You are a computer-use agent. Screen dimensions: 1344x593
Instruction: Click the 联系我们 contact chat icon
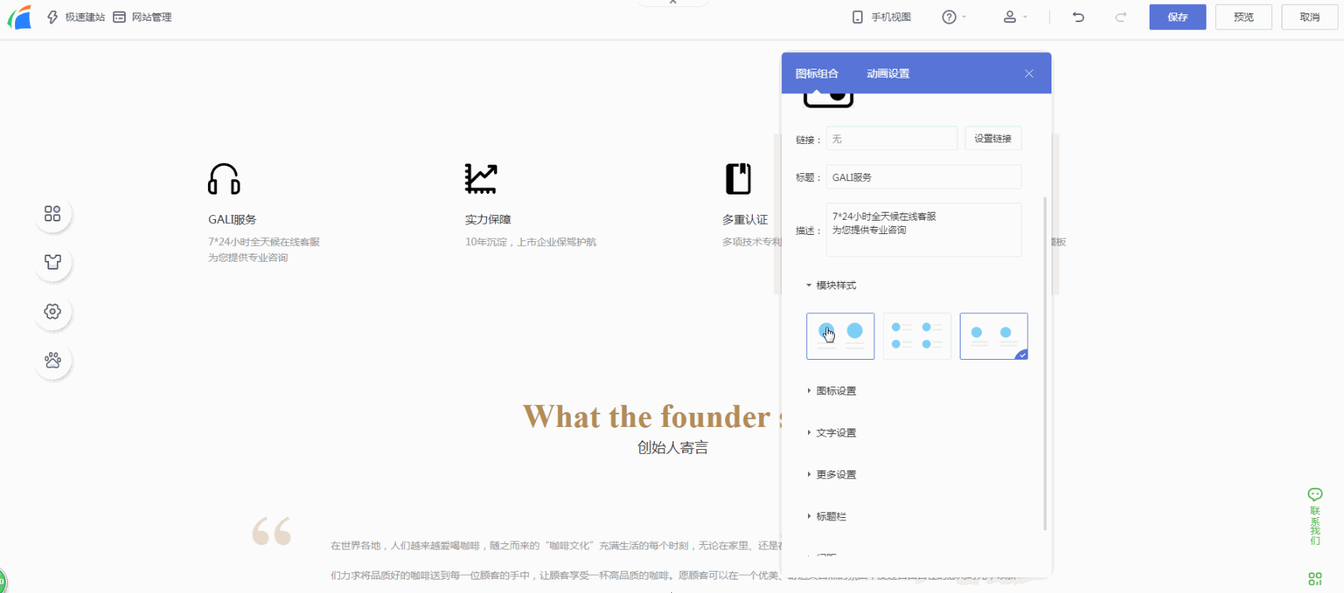coord(1315,516)
